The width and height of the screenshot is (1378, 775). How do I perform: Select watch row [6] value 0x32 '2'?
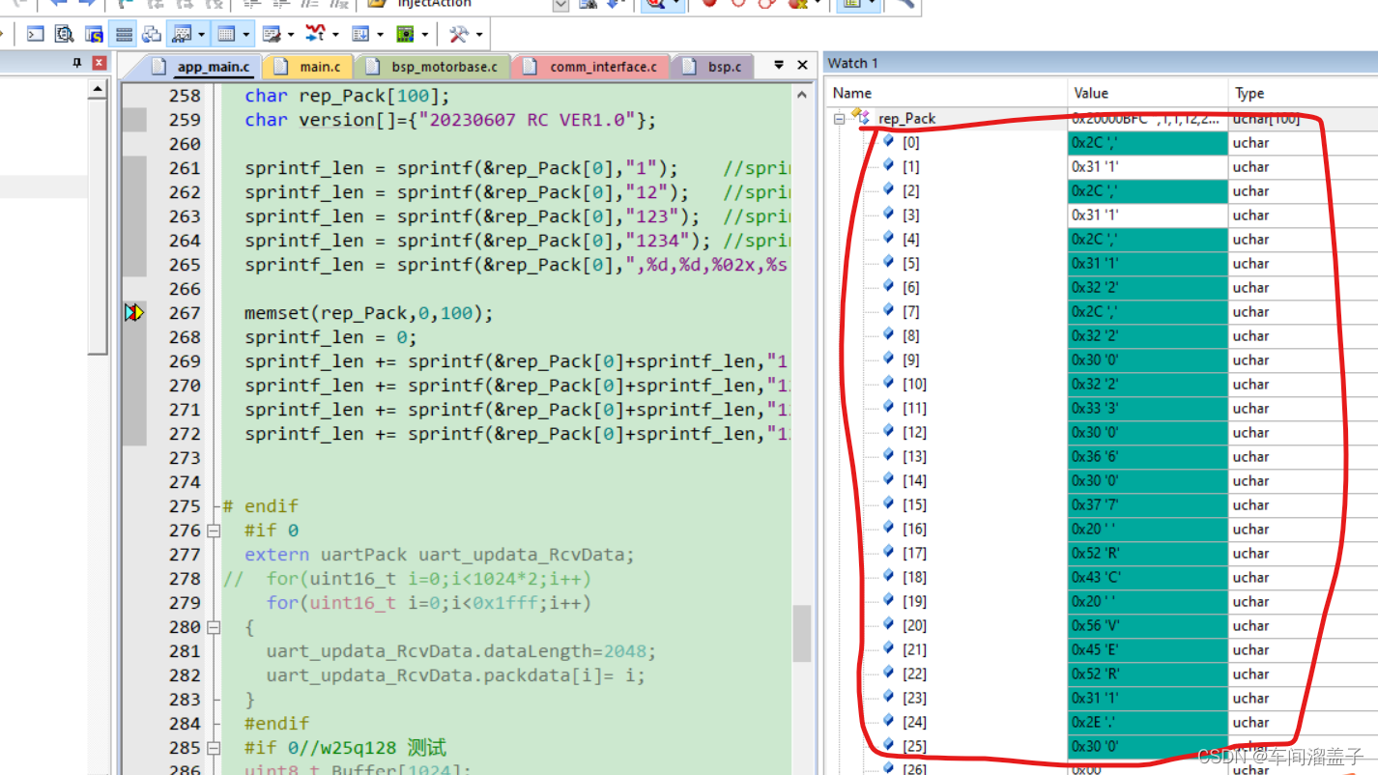pos(1148,288)
